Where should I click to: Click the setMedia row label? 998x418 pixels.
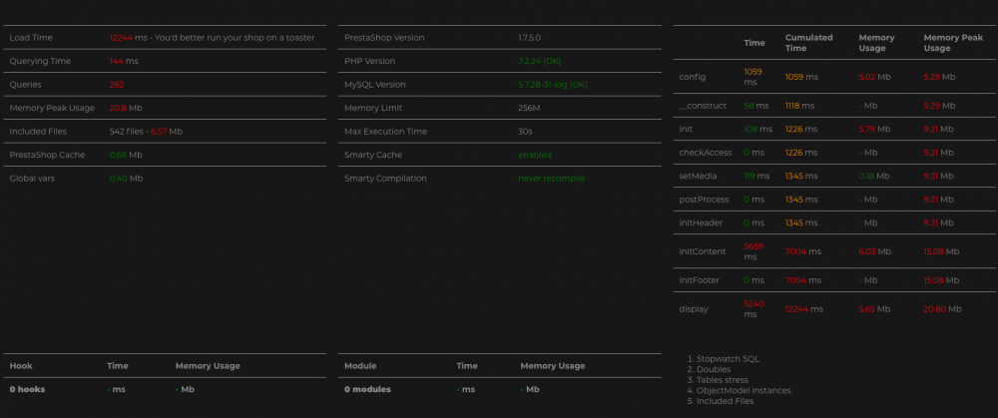coord(700,177)
